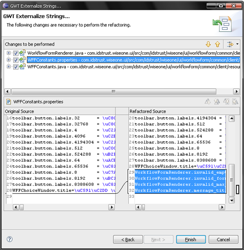Click second compare navigation icon in WFFConstants.properties header
Image resolution: width=244 pixels, height=250 pixels.
[x=217, y=102]
